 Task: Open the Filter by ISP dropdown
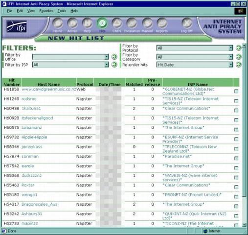[x=70, y=65]
